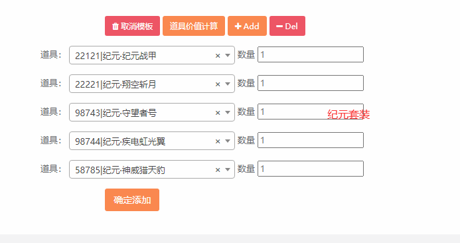Focus the 数量 field for 纪元·疾电虹光翼

311,140
